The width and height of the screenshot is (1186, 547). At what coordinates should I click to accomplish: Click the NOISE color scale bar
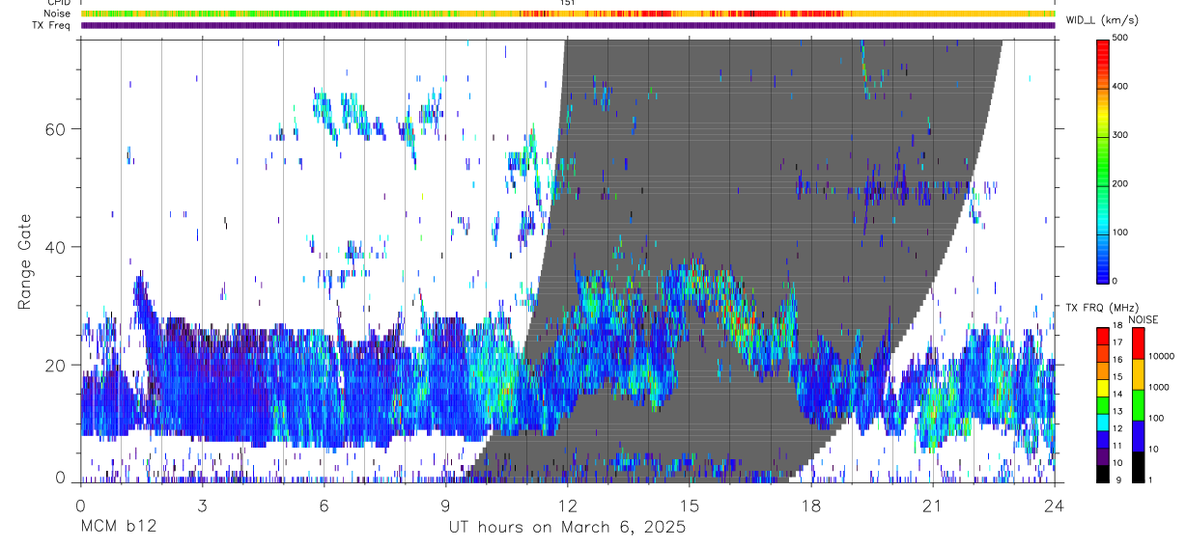click(1138, 404)
